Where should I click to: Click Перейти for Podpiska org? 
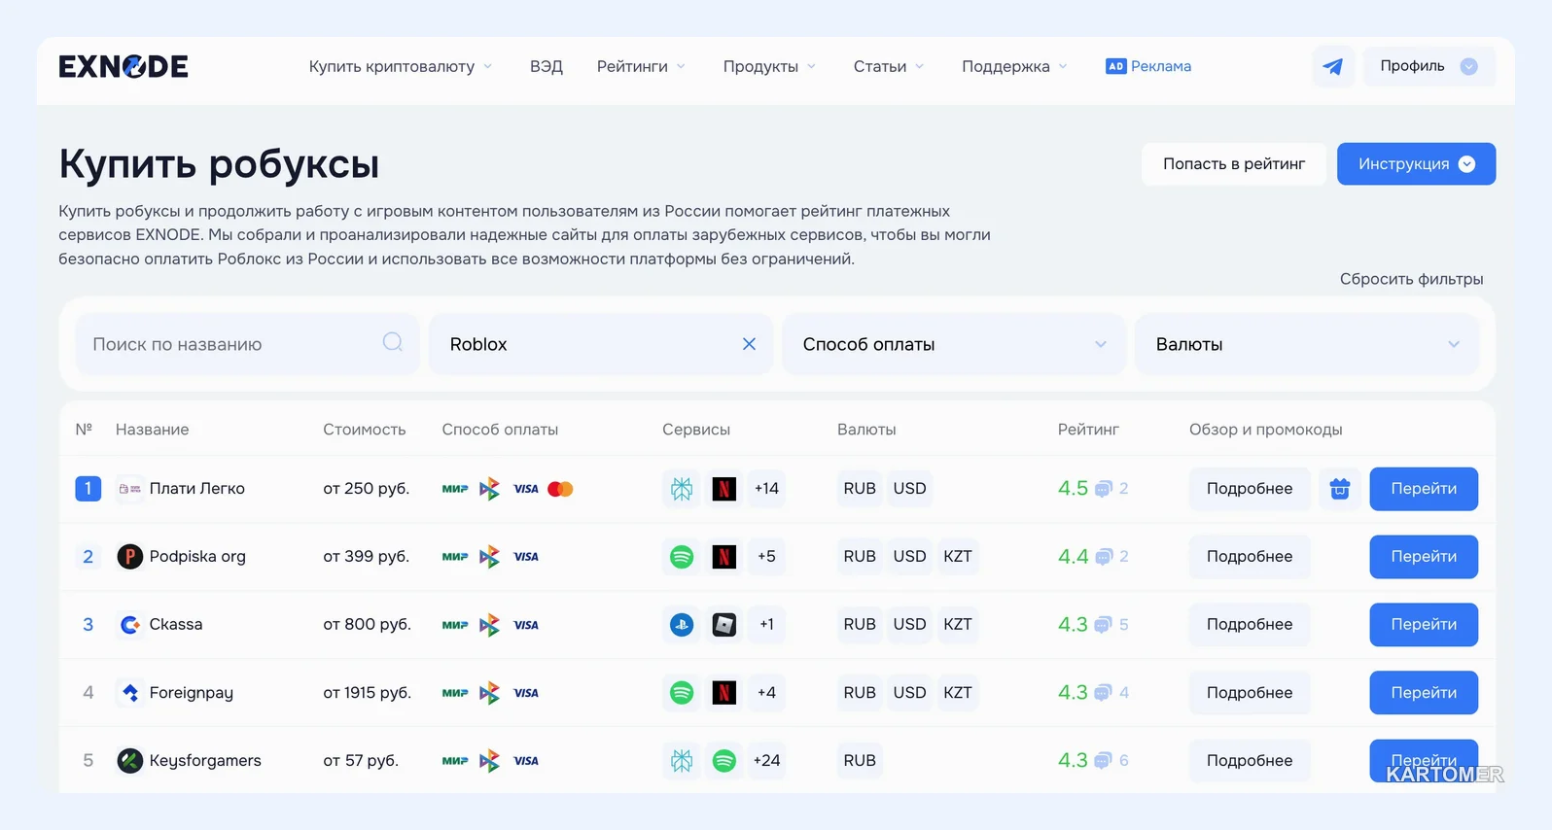[1424, 557]
